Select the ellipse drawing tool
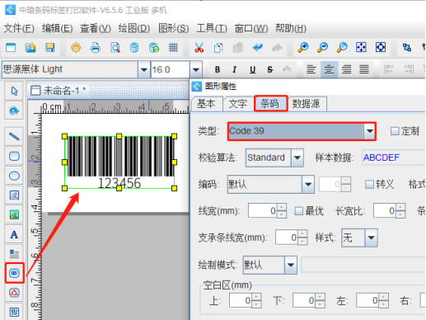 (14, 176)
